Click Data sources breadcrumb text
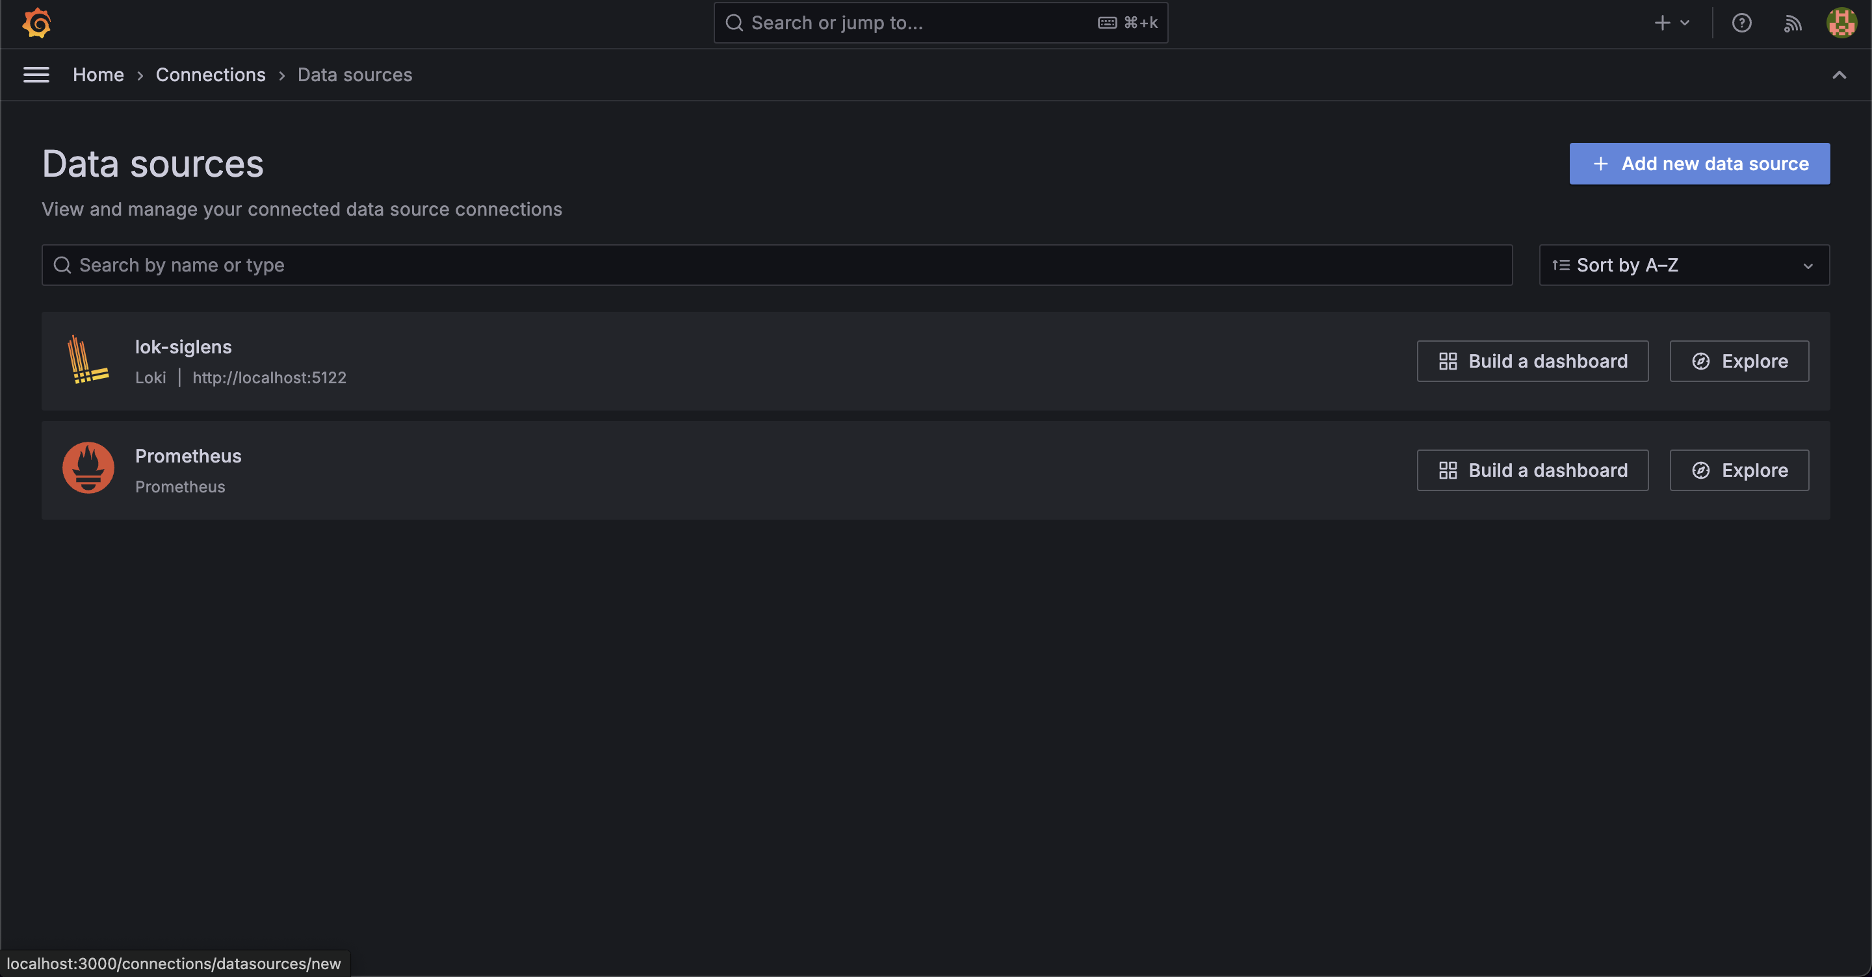This screenshot has width=1872, height=977. tap(355, 75)
